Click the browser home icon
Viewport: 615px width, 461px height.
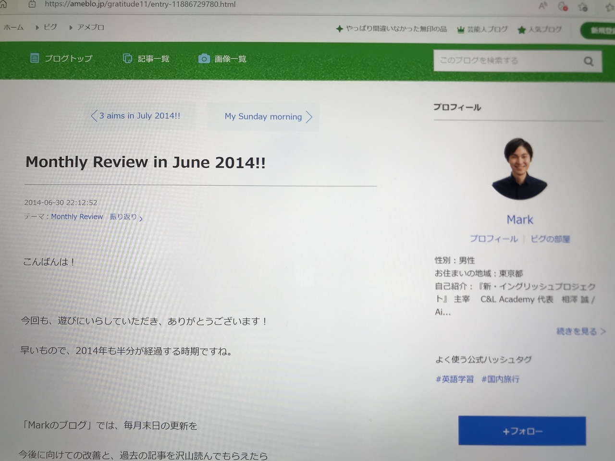[x=3, y=4]
